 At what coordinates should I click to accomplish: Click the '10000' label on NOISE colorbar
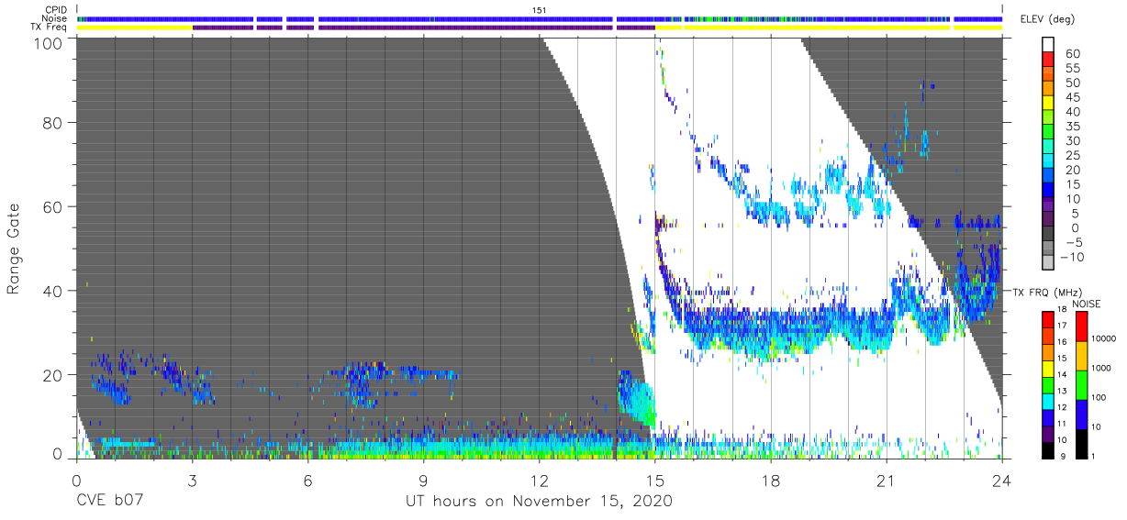click(1103, 338)
